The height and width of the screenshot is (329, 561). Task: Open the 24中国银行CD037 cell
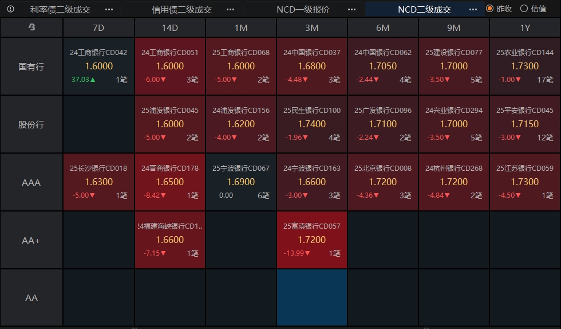[311, 66]
